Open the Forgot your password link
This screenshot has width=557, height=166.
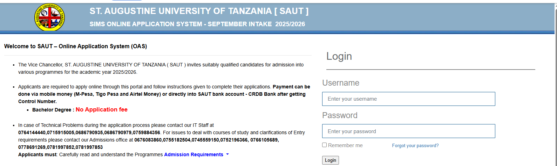click(x=415, y=146)
